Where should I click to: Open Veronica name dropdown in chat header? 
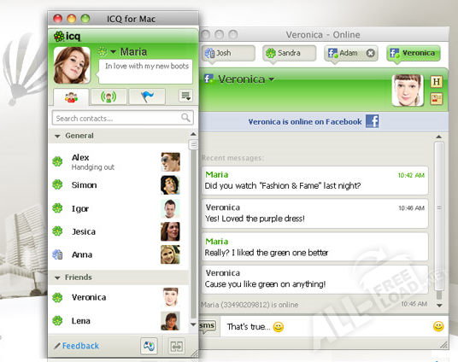point(272,79)
